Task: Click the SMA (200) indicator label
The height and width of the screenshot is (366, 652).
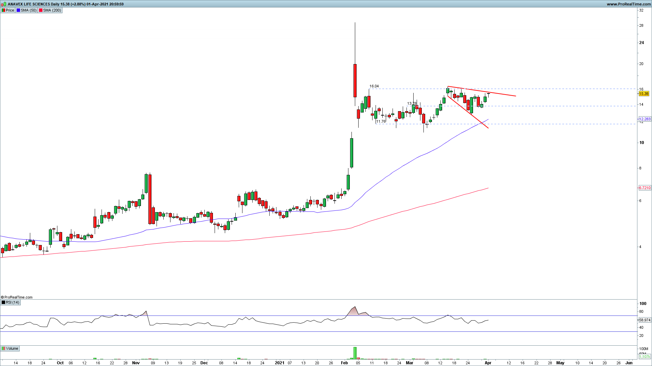Action: [x=52, y=10]
